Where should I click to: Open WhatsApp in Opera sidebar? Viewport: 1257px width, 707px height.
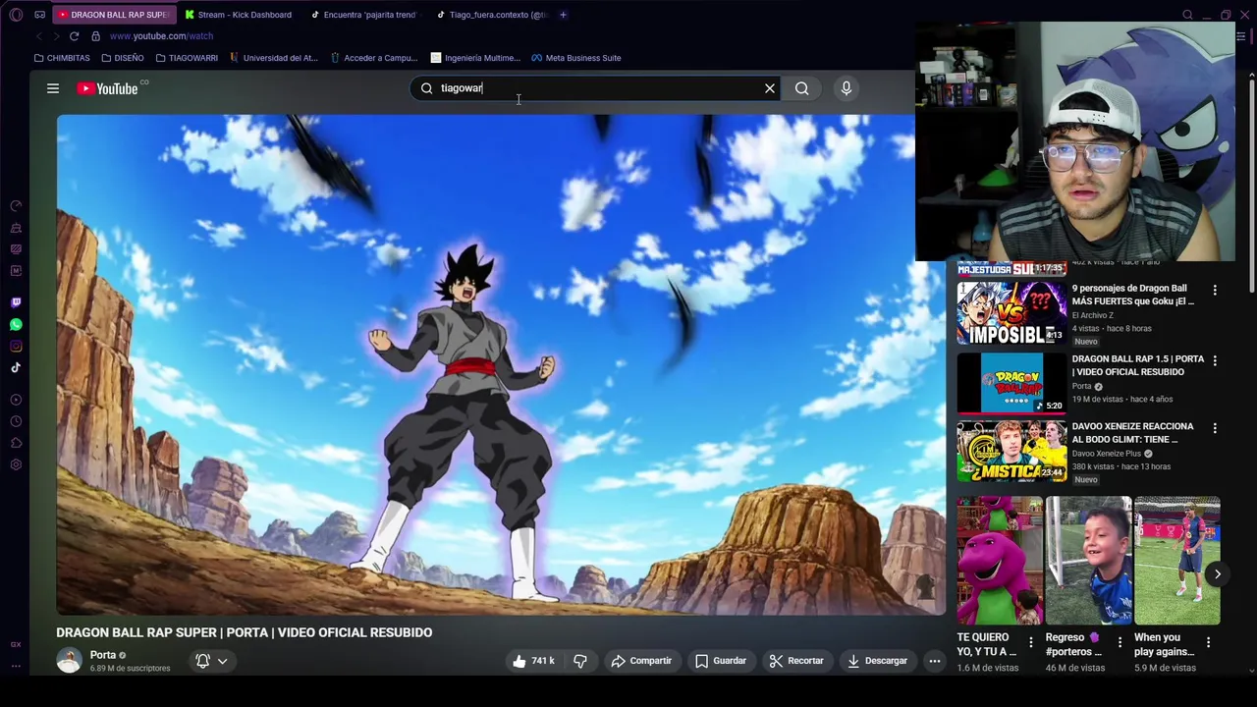coord(16,324)
